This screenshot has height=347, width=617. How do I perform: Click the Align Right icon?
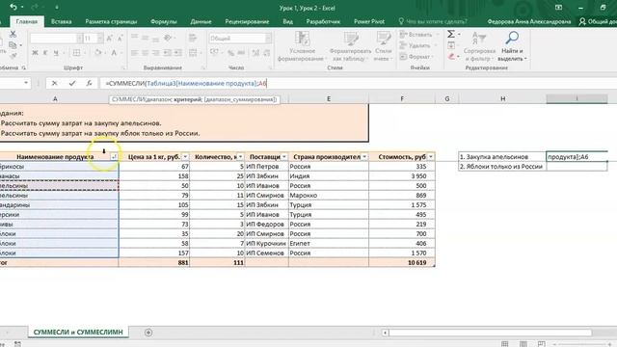(156, 53)
